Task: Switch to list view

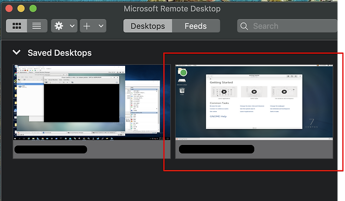Action: coord(37,26)
